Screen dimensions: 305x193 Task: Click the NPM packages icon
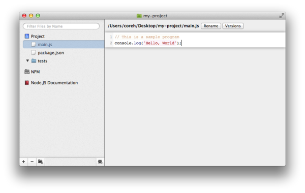tap(27, 72)
